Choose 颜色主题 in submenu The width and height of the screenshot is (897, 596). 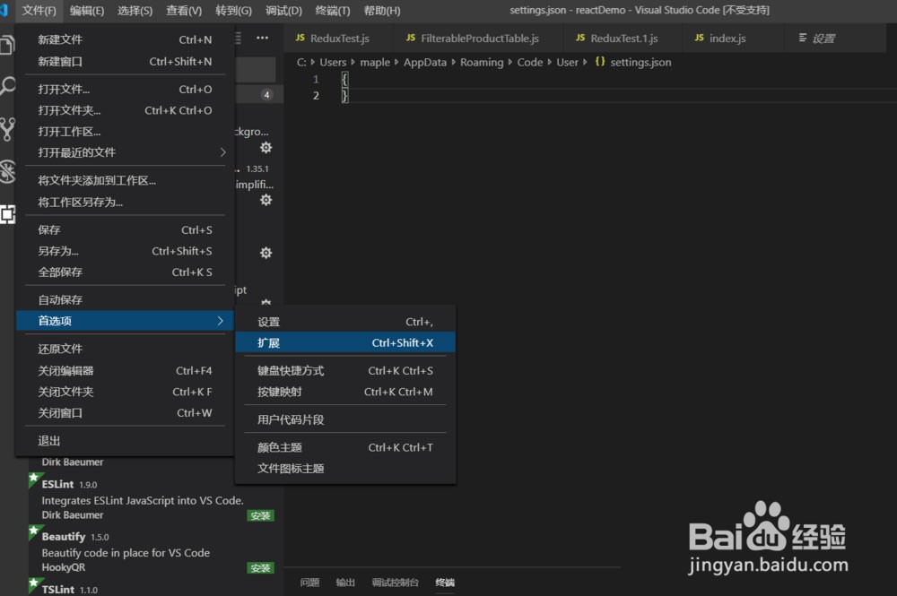tap(345, 448)
